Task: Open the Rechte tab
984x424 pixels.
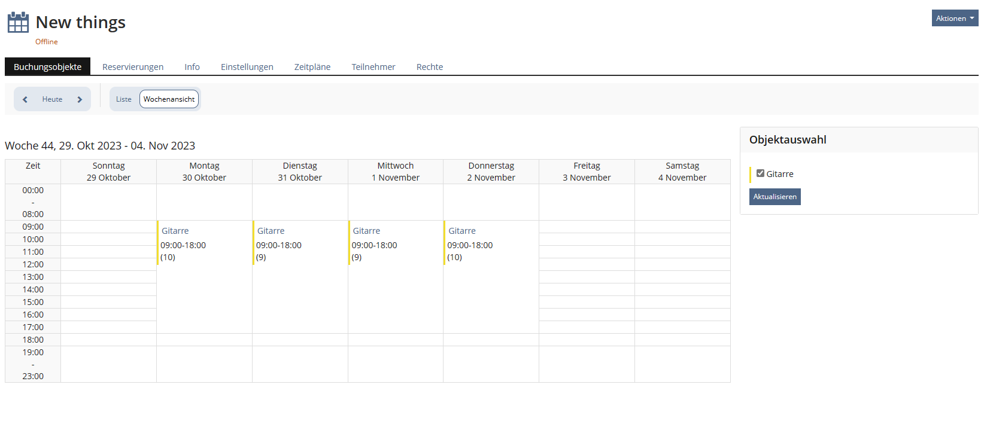Action: click(429, 67)
